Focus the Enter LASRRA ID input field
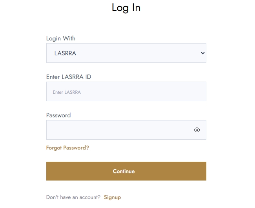Screen dimensions: 255x208 coord(126,91)
